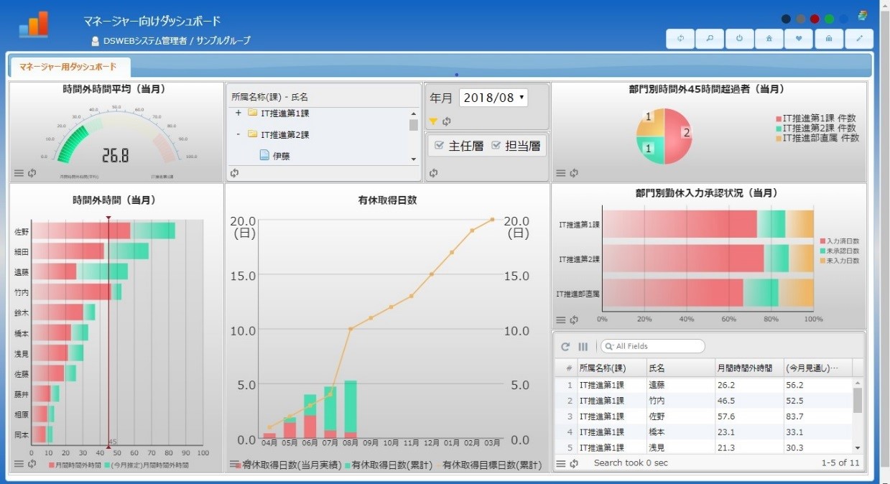Screen dimensions: 890x484
Task: Click the refresh button in the top-right toolbar
Action: click(x=680, y=38)
